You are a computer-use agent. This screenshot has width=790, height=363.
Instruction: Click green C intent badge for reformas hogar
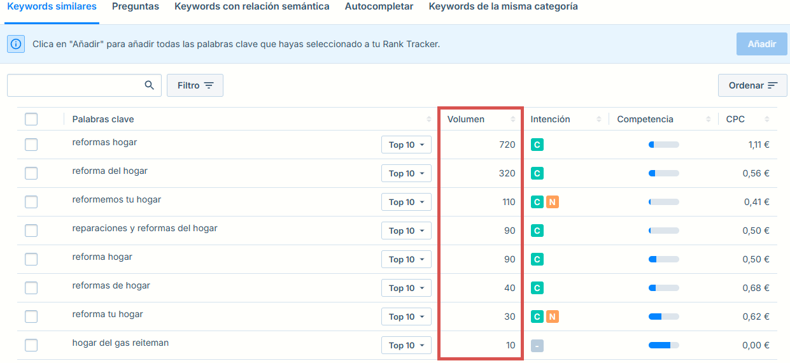click(537, 145)
